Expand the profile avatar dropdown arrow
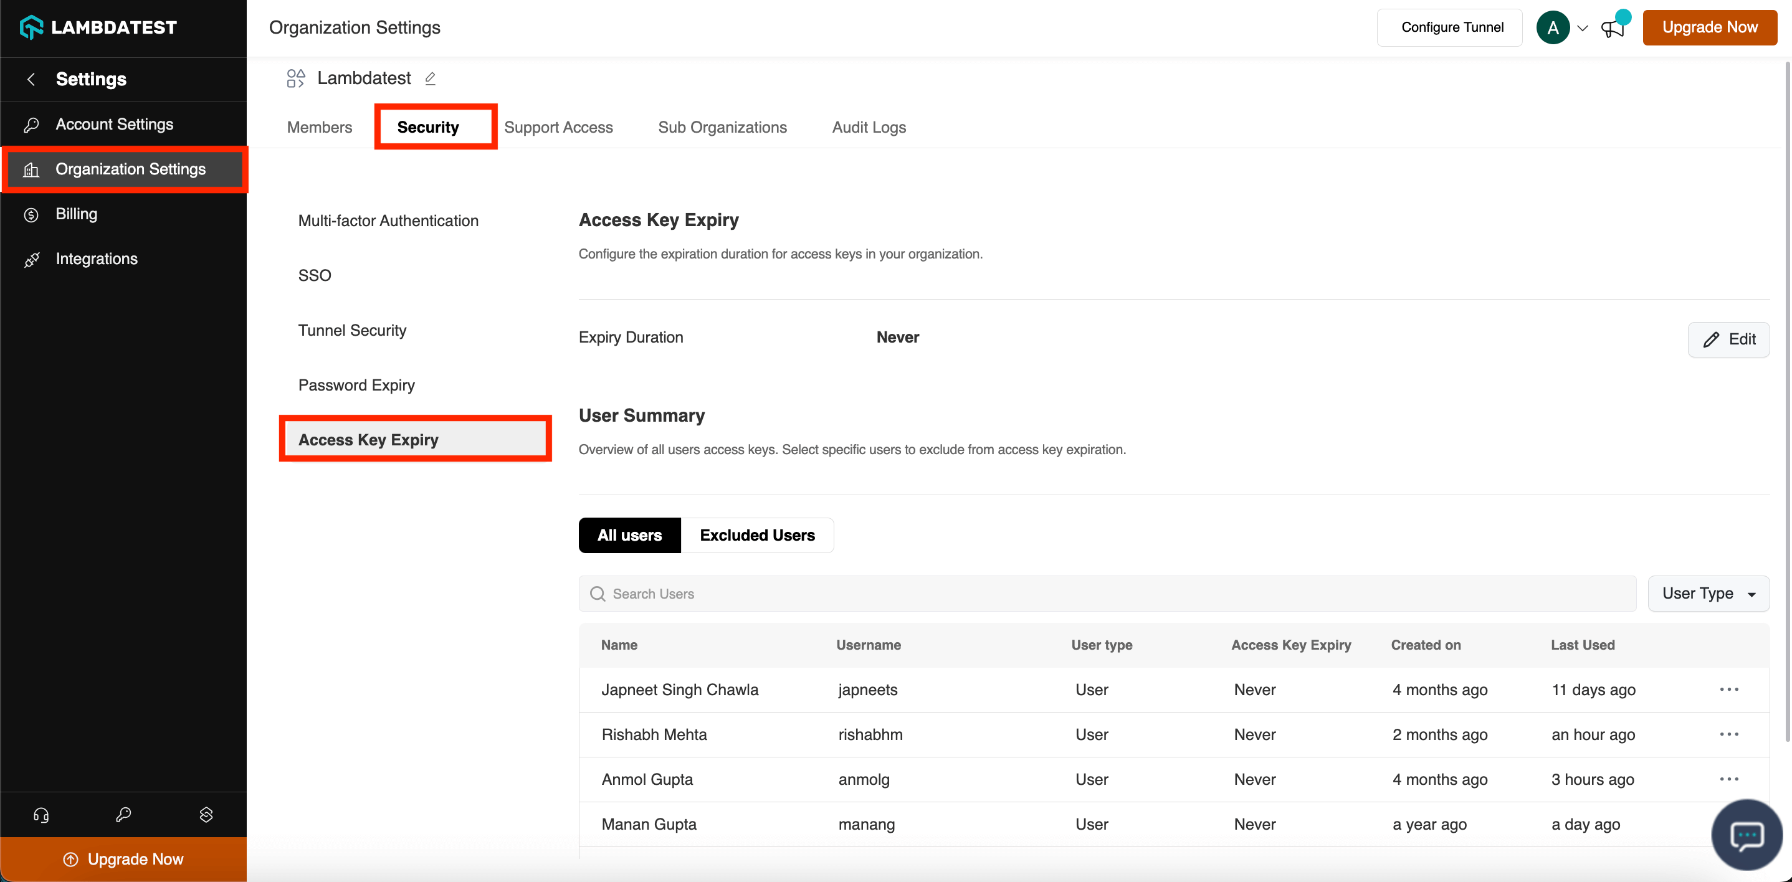The image size is (1792, 882). 1583,29
